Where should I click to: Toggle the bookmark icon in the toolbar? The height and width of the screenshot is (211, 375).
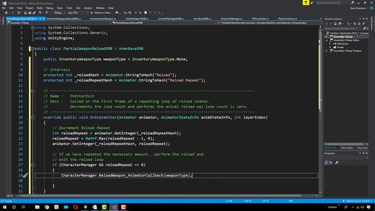(145, 13)
